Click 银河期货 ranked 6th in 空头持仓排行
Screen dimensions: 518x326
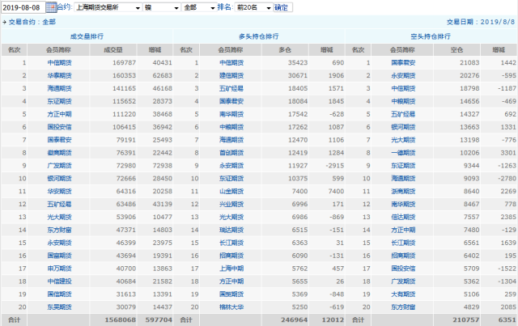(403, 127)
